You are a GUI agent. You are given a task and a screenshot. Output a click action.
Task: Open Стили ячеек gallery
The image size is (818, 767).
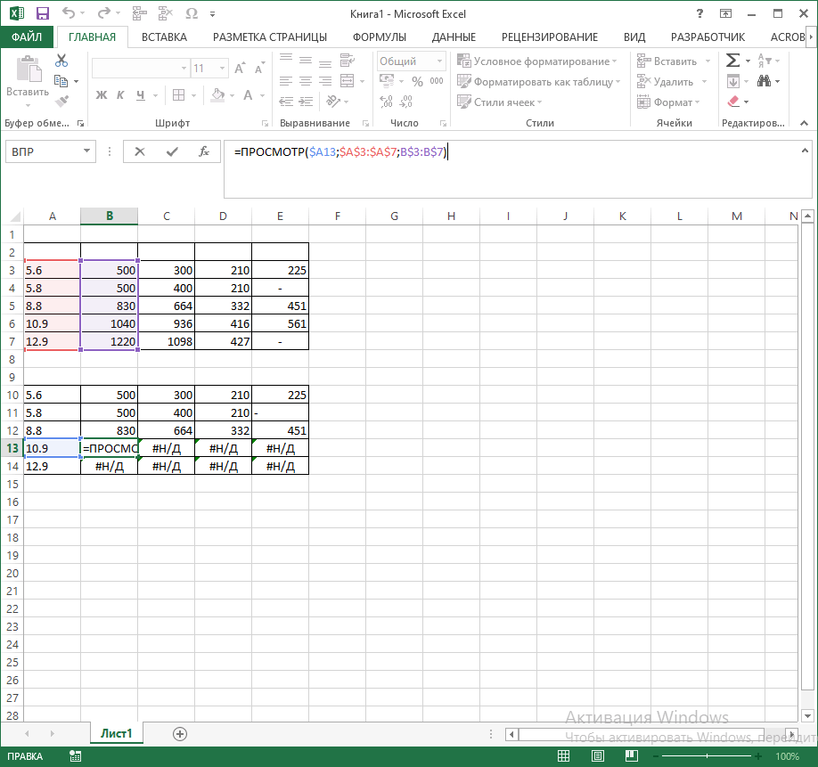[x=500, y=102]
